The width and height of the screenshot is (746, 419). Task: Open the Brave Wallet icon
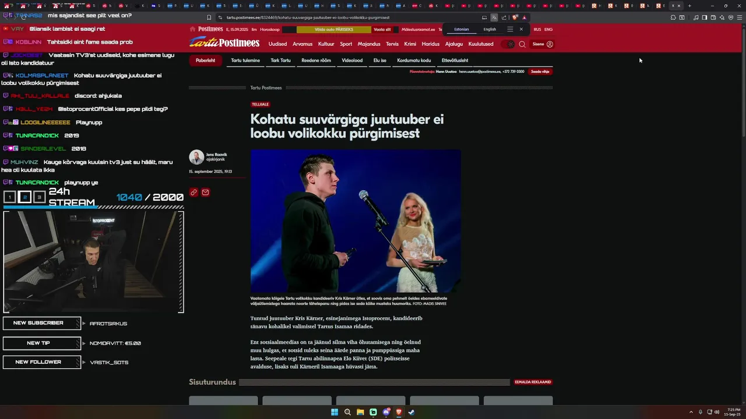click(x=713, y=17)
